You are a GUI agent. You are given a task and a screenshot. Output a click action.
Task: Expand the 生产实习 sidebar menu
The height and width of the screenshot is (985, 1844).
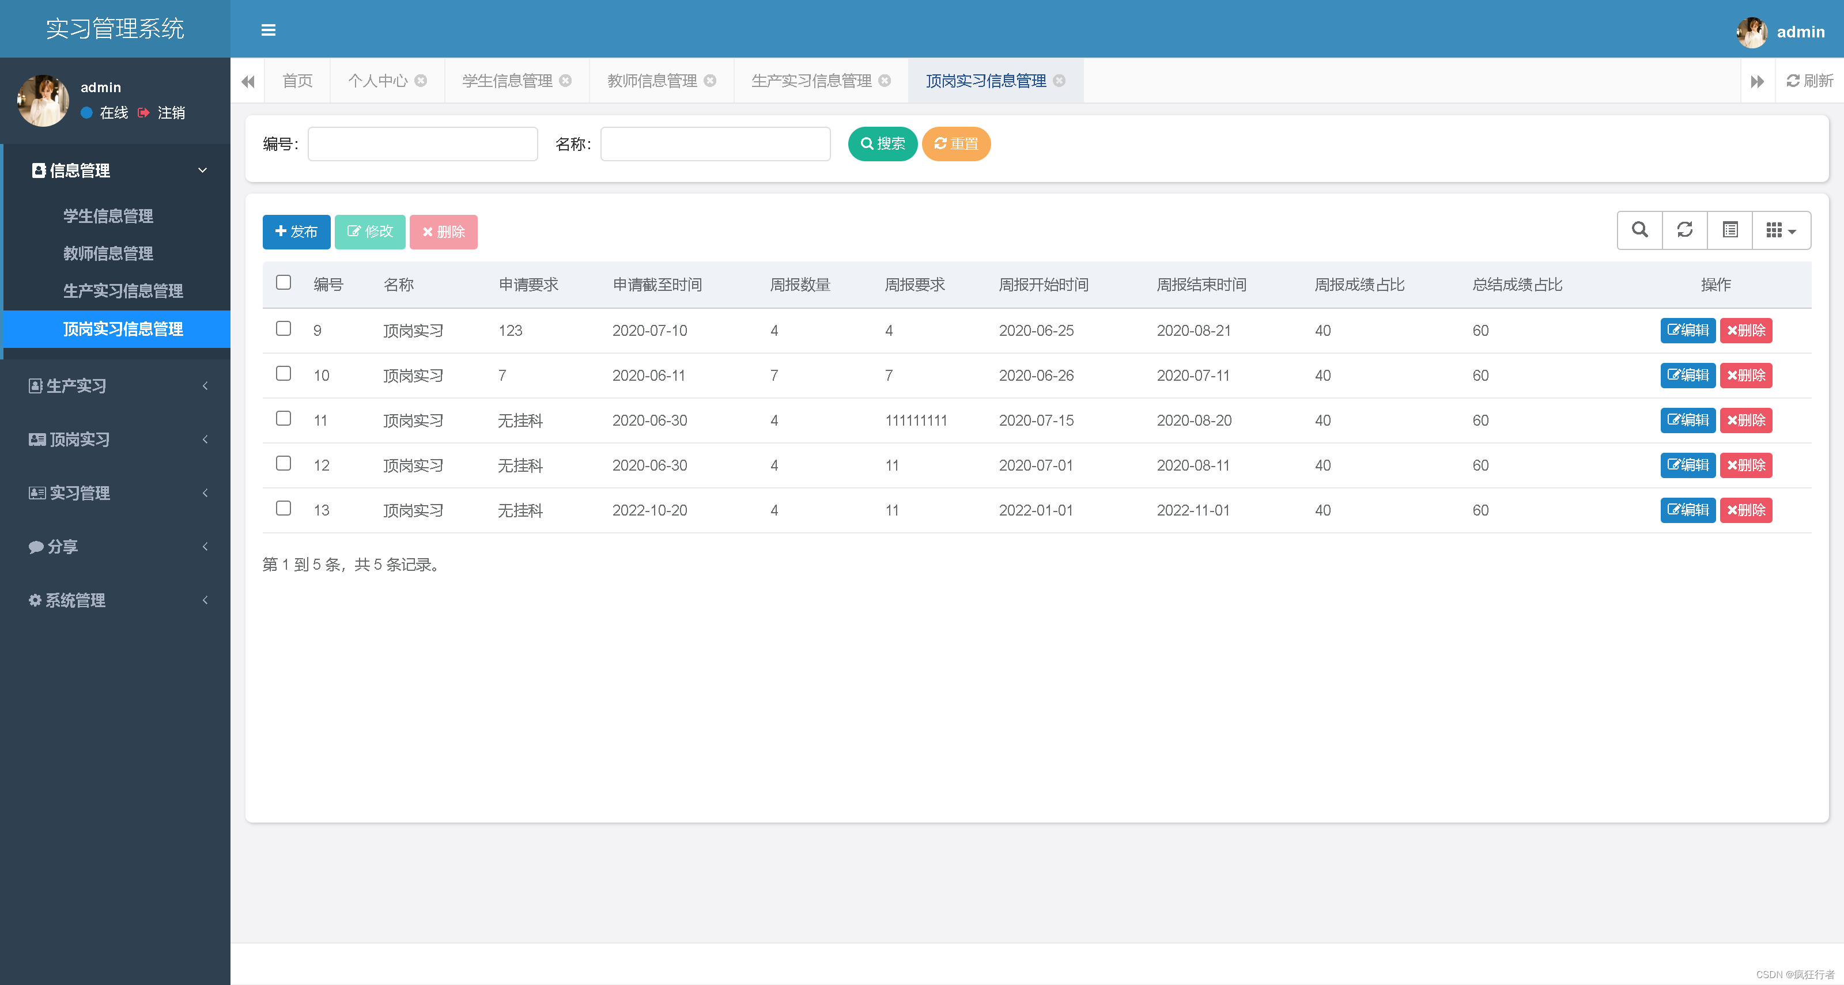(x=115, y=387)
